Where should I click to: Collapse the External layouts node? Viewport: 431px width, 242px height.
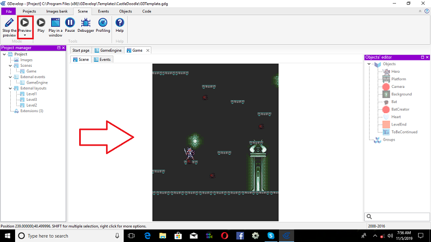[x=10, y=88]
